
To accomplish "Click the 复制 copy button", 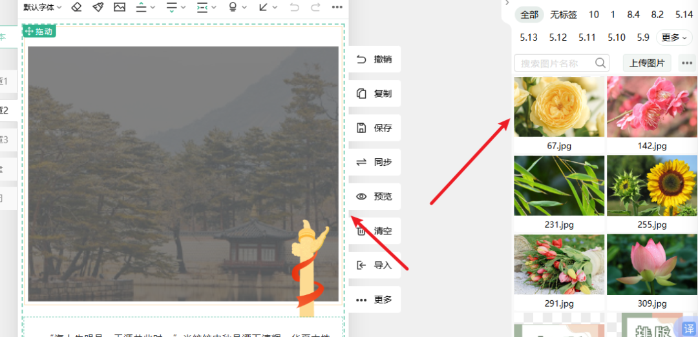I will coord(375,94).
